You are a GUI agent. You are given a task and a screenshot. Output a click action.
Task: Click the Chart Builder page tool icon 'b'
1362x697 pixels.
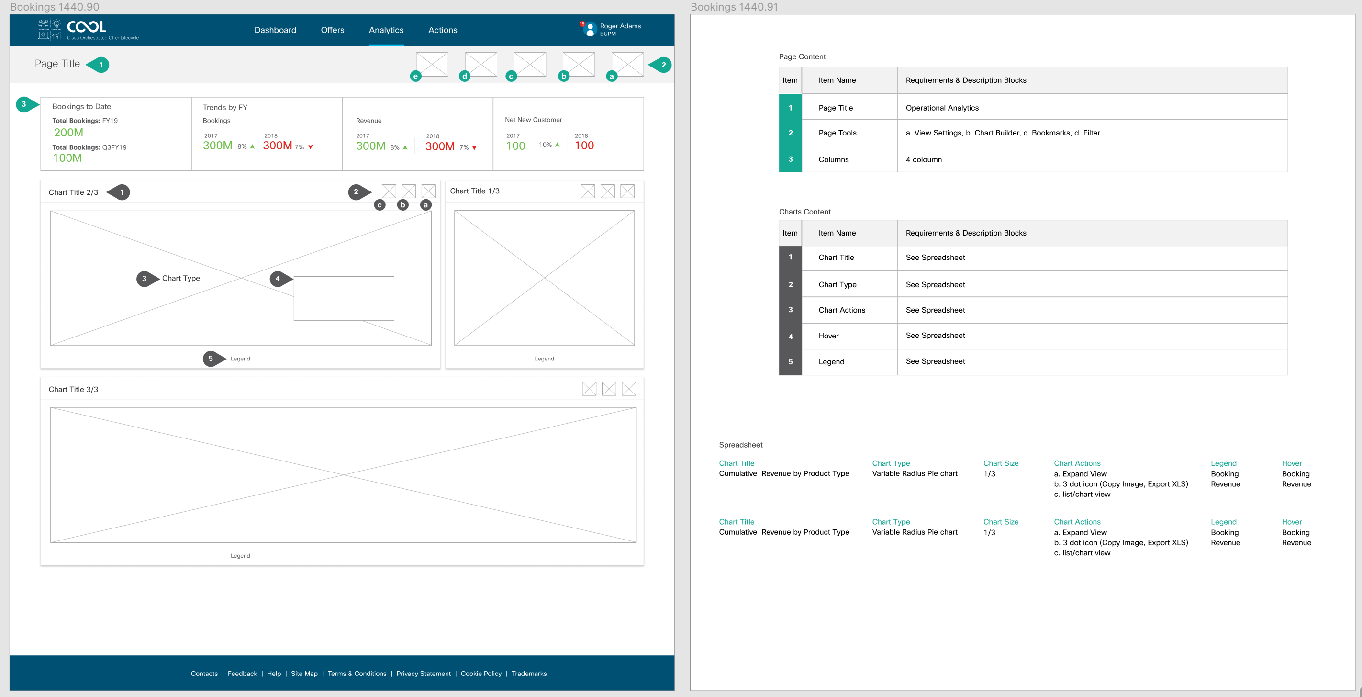tap(579, 64)
